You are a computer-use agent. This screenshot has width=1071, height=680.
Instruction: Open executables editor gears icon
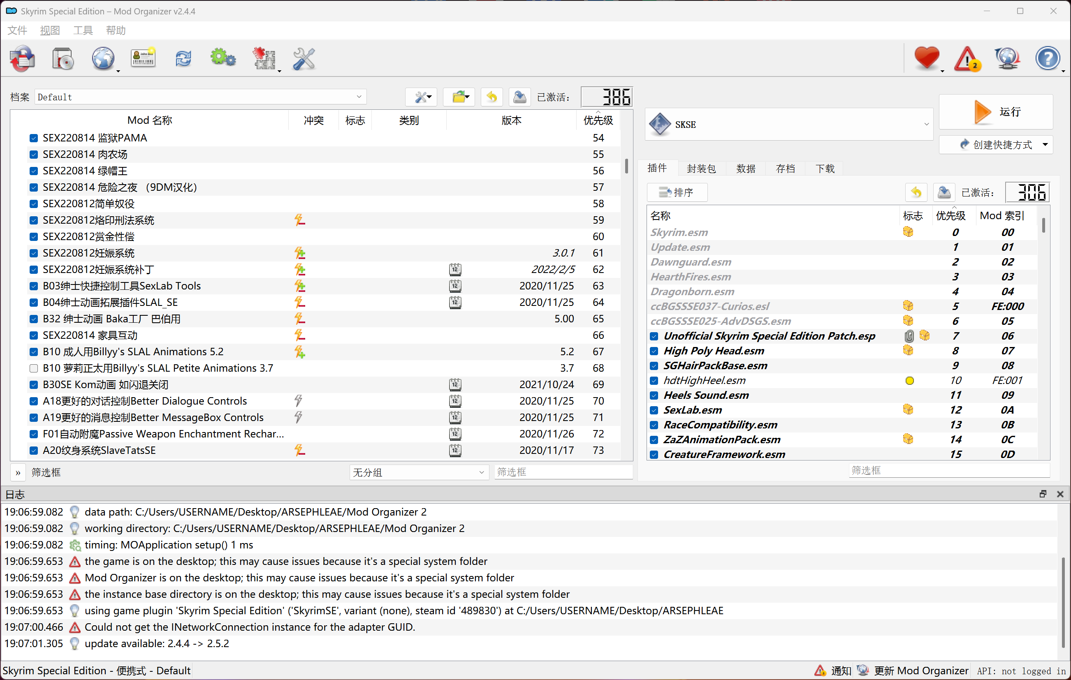pos(223,58)
